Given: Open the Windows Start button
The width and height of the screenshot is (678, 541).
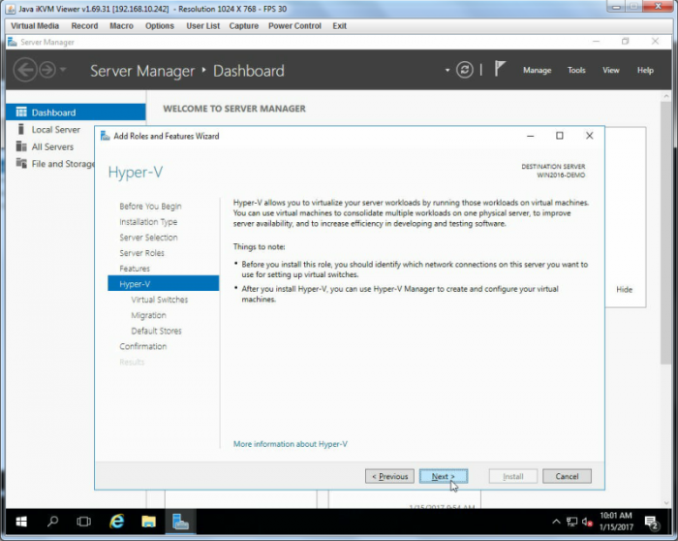Looking at the screenshot, I should point(20,522).
